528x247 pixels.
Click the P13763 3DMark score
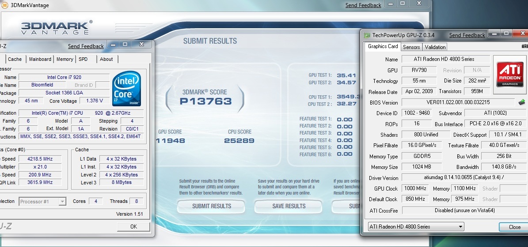(x=205, y=101)
